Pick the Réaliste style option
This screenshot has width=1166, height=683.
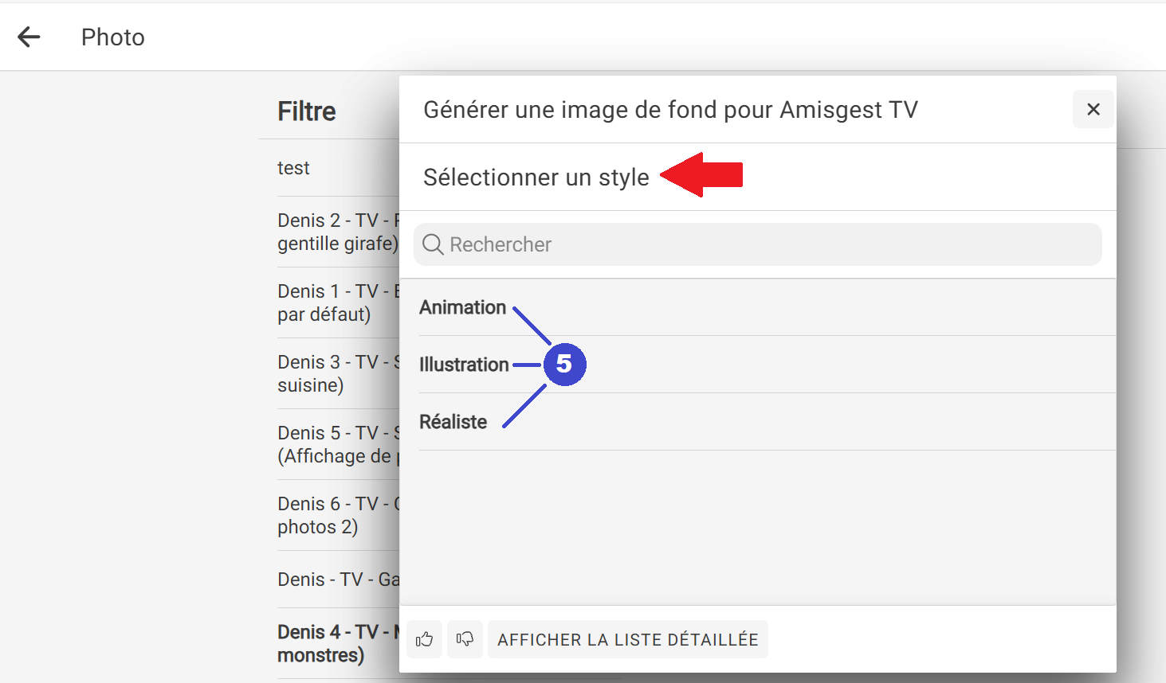point(453,422)
